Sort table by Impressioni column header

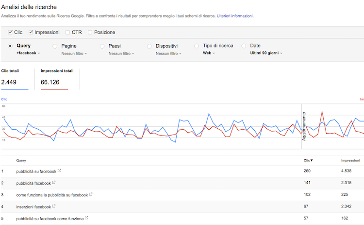350,160
